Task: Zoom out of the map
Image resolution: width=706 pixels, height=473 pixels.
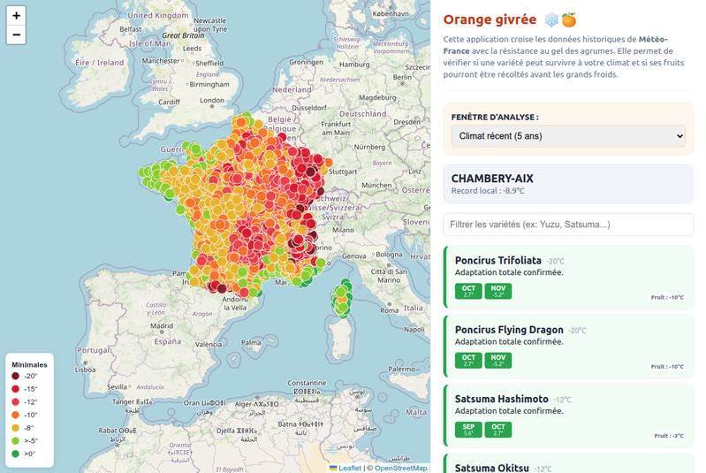Action: click(x=16, y=35)
